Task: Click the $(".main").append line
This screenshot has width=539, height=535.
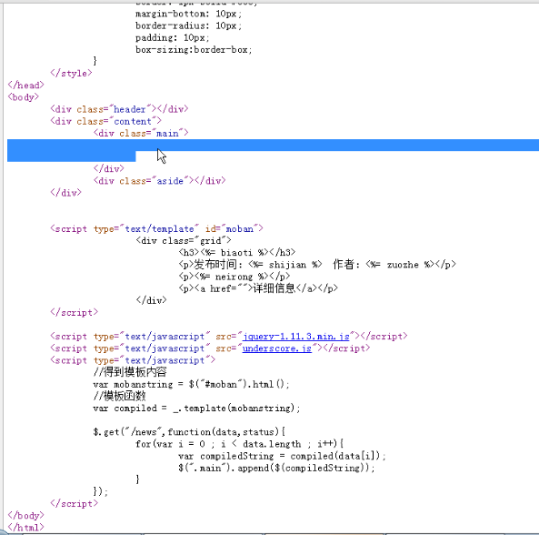Action: (x=276, y=468)
